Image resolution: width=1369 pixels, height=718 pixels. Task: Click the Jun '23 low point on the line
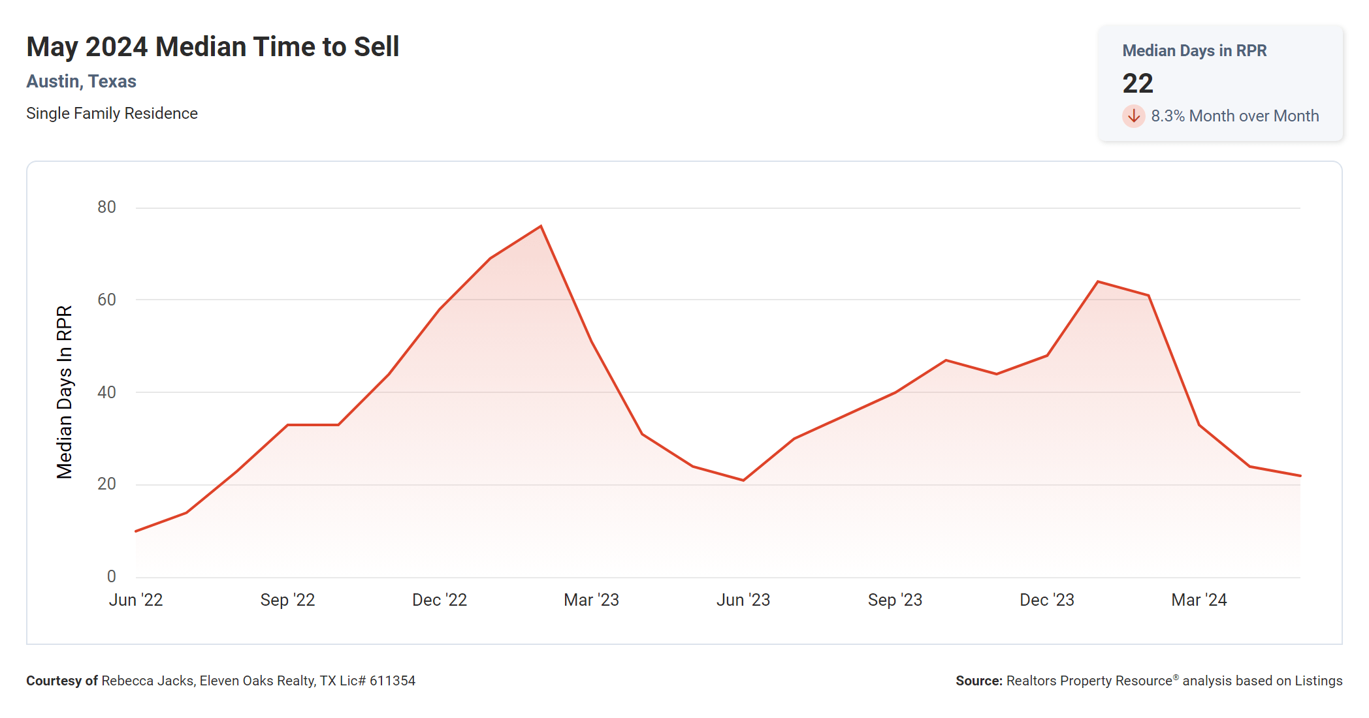(743, 480)
